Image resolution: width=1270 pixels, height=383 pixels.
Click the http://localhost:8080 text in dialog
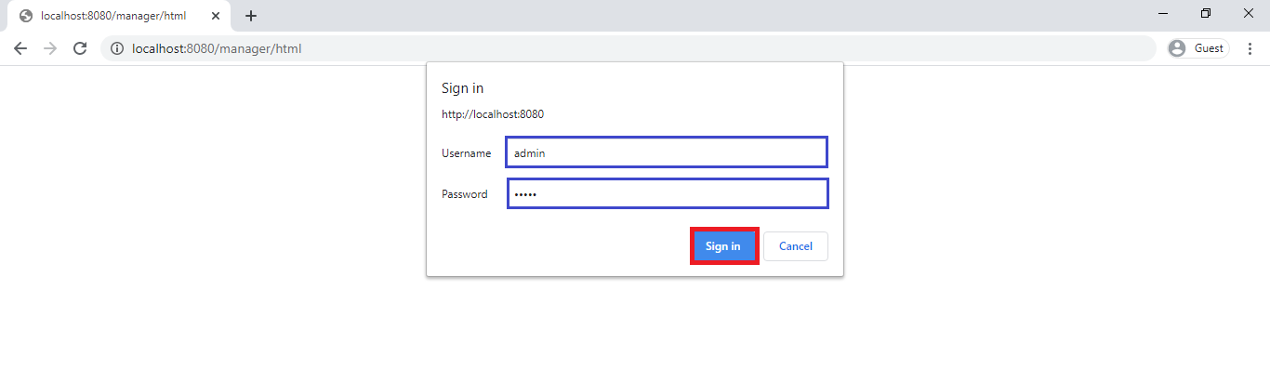(493, 114)
